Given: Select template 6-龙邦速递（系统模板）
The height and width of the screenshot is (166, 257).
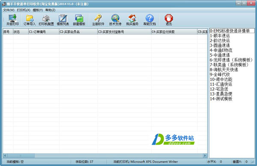Looking at the screenshot, I should click(x=231, y=60).
